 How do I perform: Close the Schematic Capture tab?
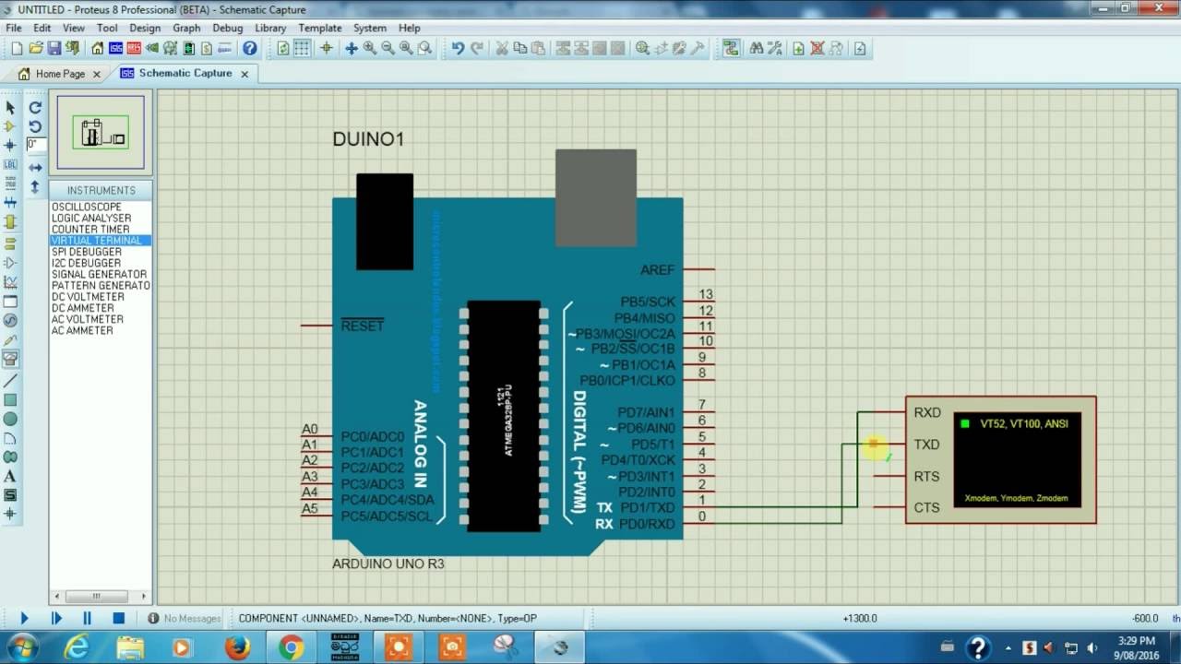pyautogui.click(x=245, y=74)
